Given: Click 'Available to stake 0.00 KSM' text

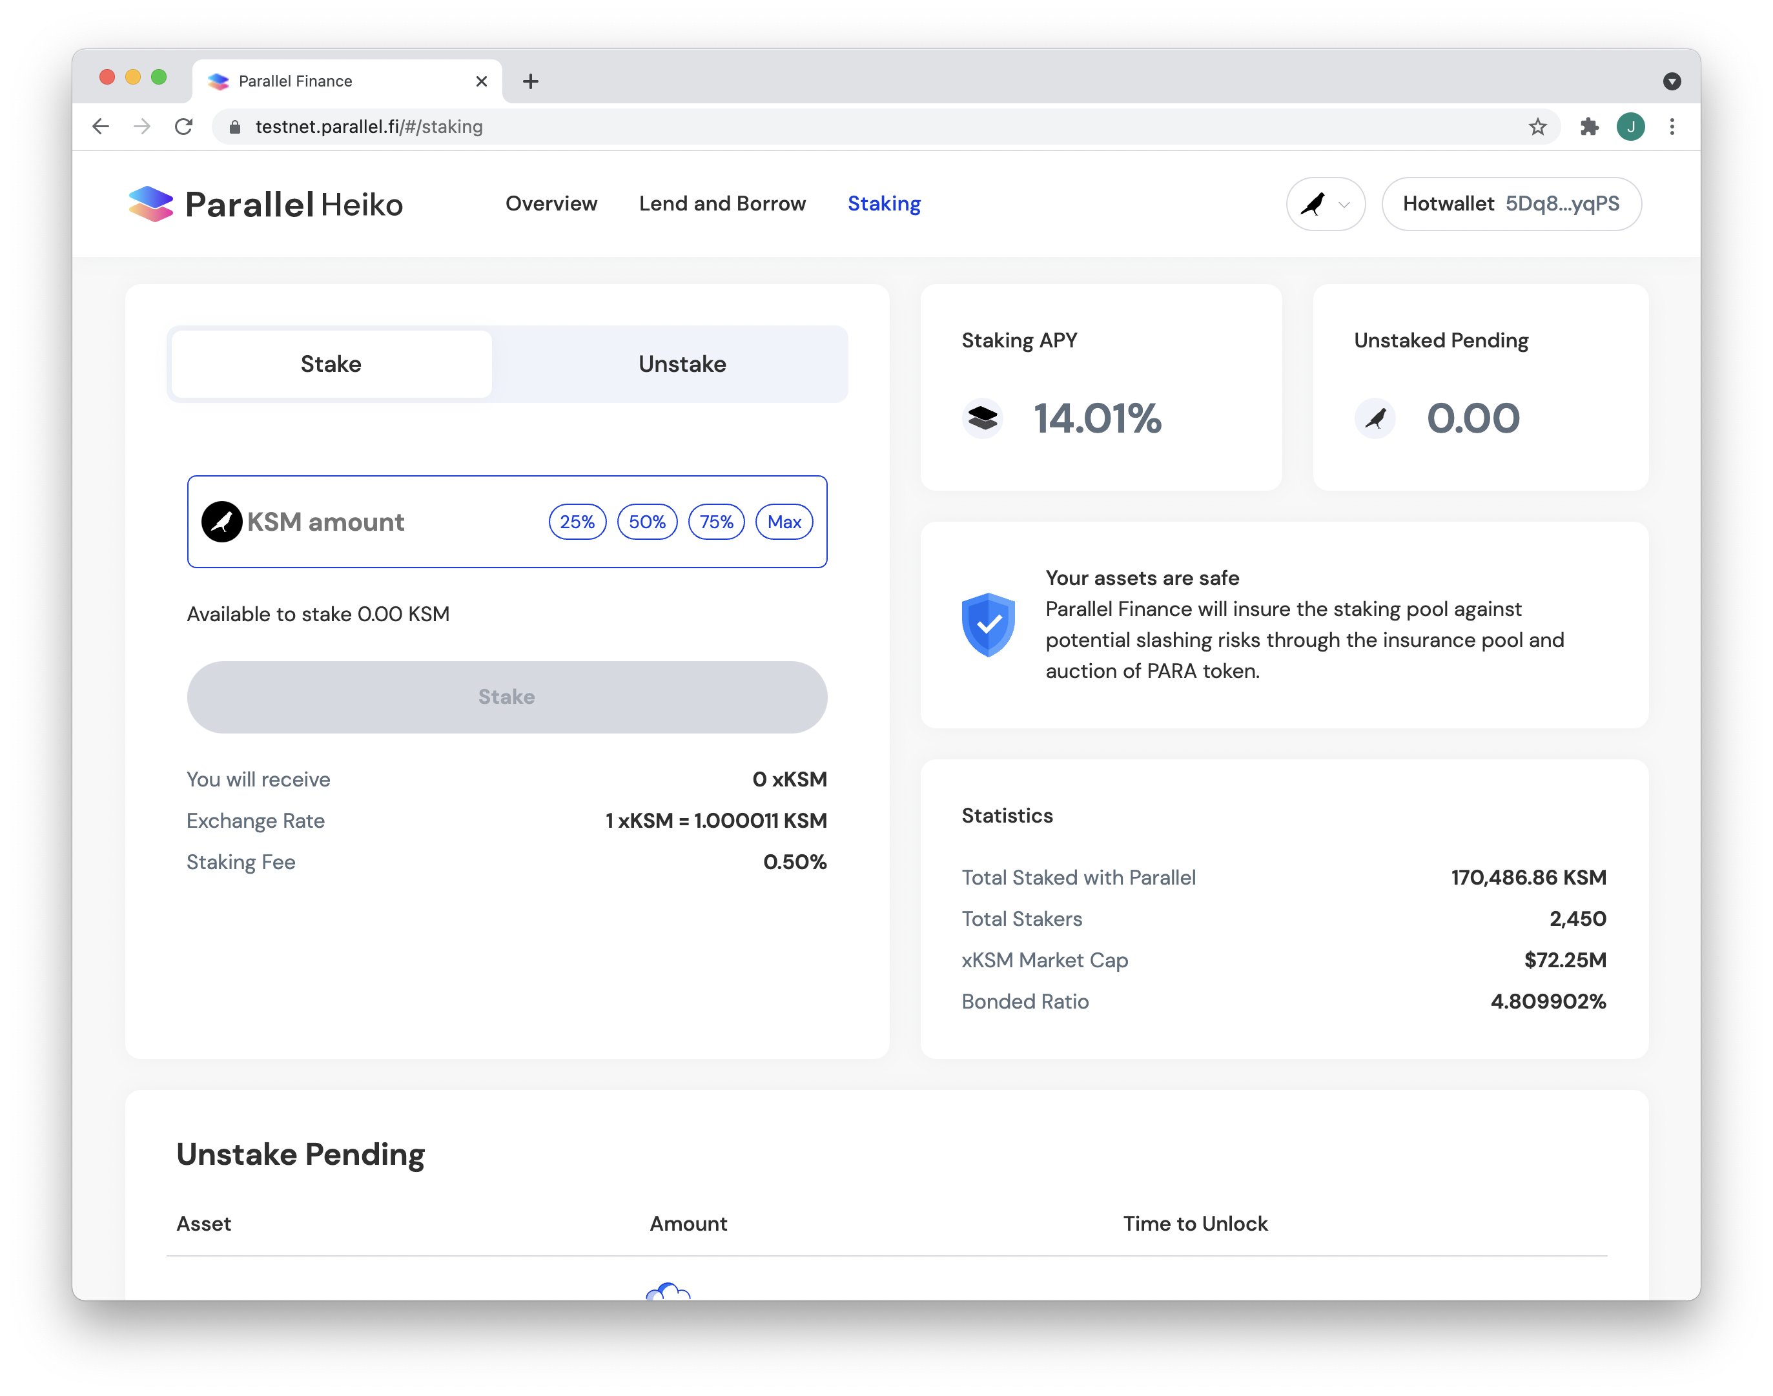Looking at the screenshot, I should 319,614.
